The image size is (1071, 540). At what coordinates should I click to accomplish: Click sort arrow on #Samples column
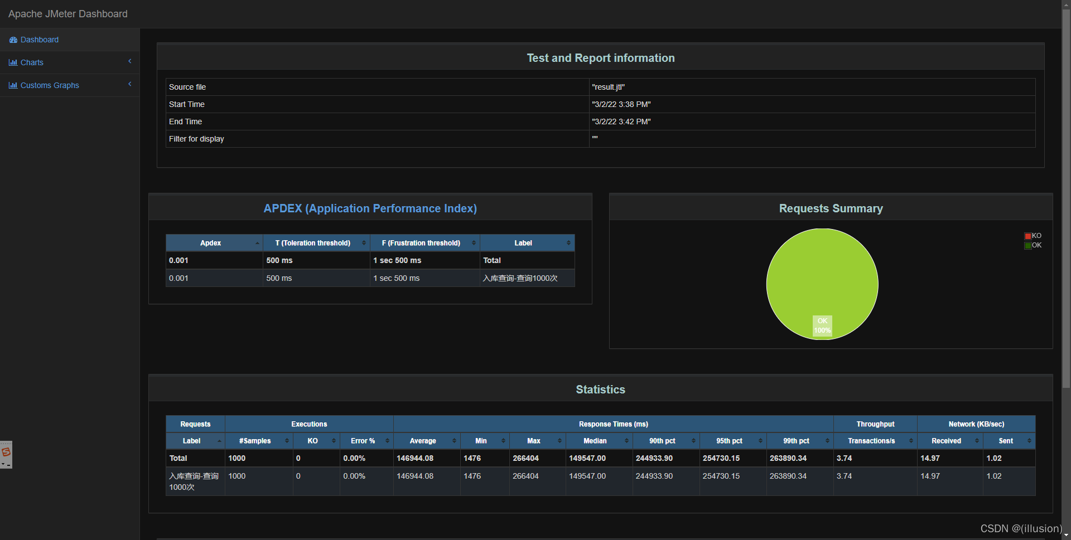coord(287,441)
